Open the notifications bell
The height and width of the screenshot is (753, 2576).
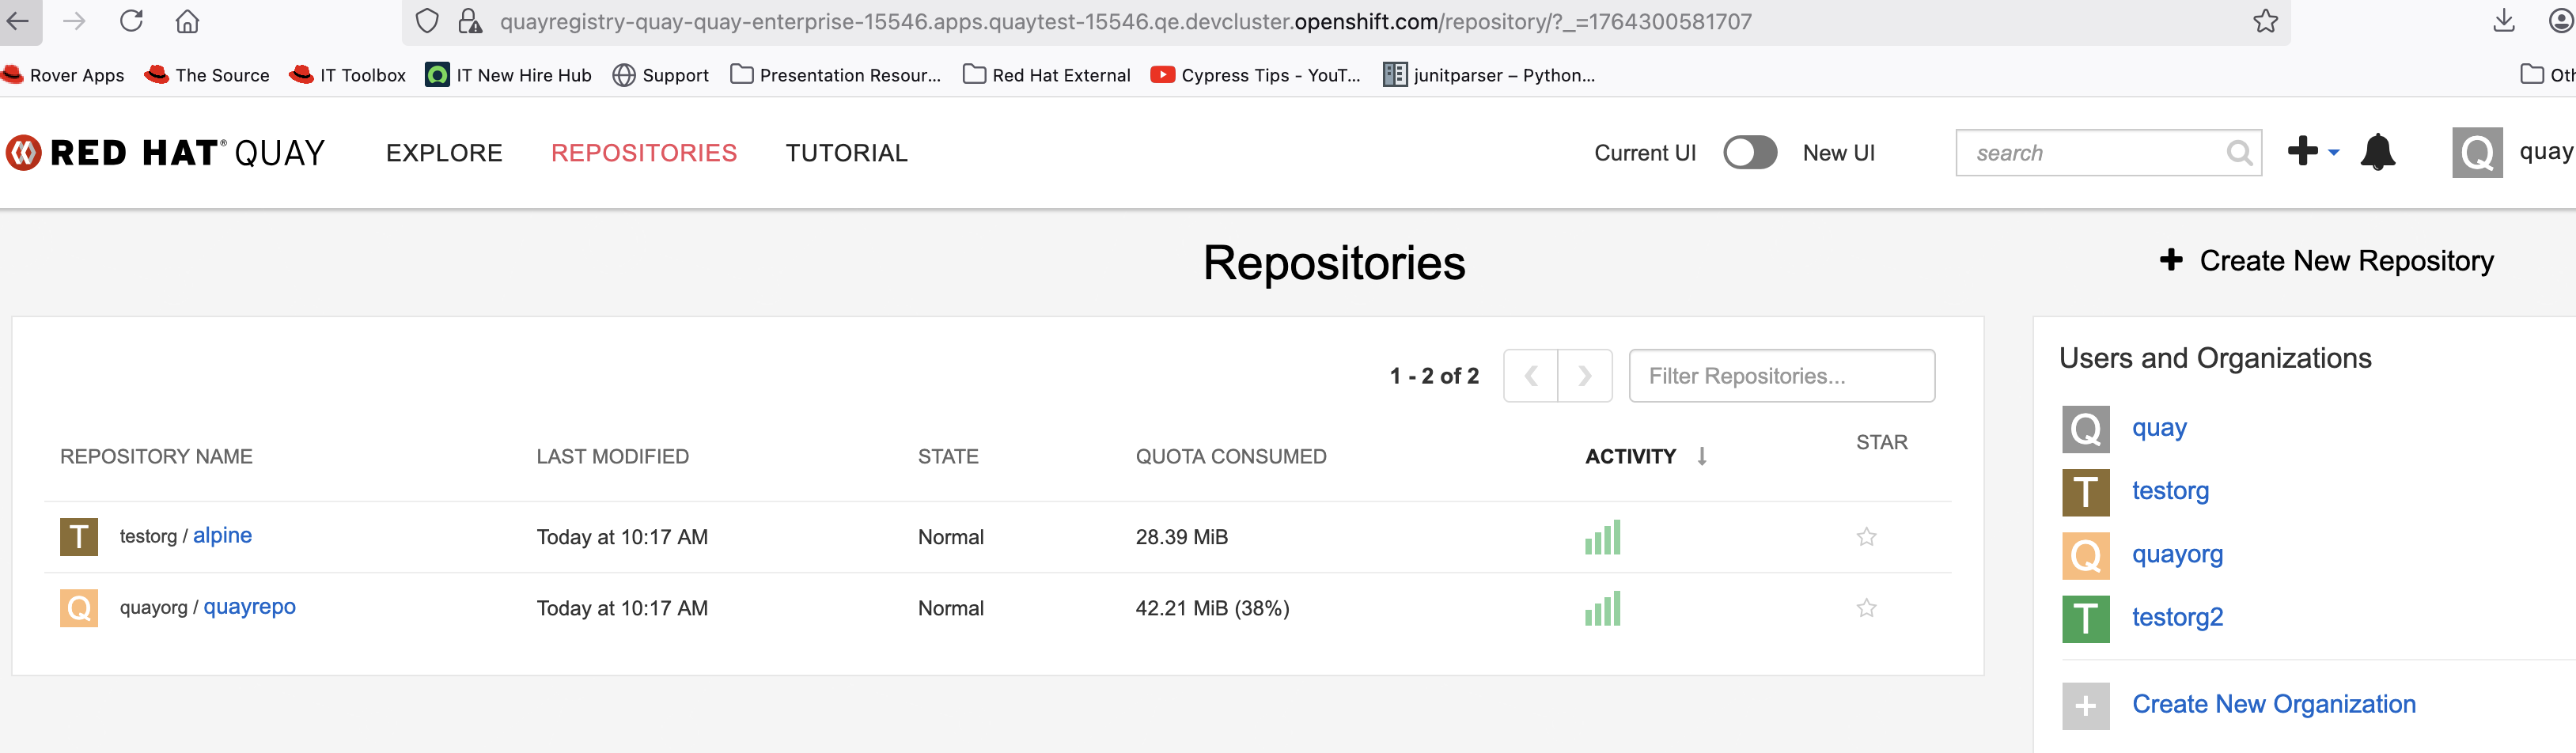pos(2377,153)
